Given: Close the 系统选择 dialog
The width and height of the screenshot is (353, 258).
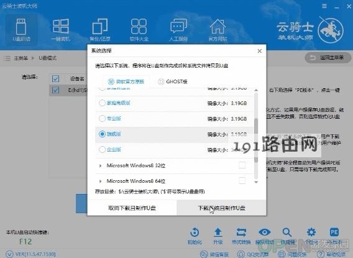Looking at the screenshot, I should (x=260, y=51).
